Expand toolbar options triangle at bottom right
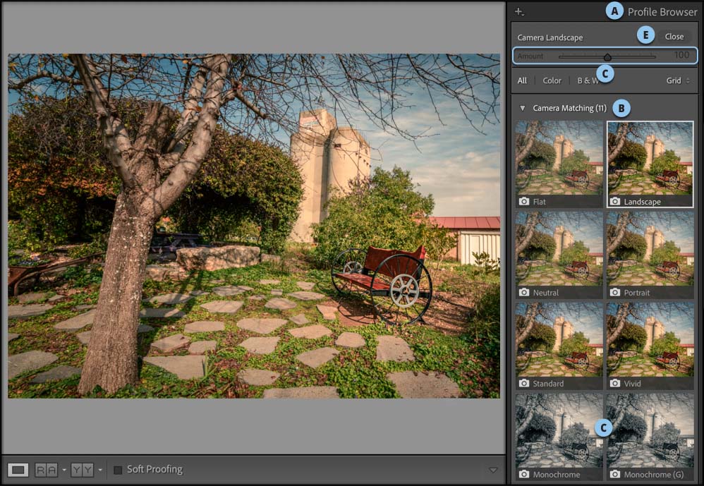The image size is (704, 486). [493, 470]
